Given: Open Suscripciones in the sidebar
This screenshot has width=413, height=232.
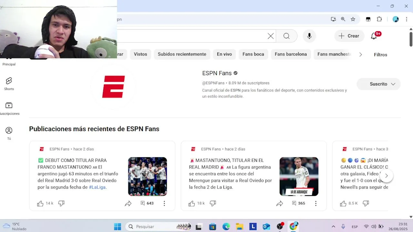Looking at the screenshot, I should point(9,109).
